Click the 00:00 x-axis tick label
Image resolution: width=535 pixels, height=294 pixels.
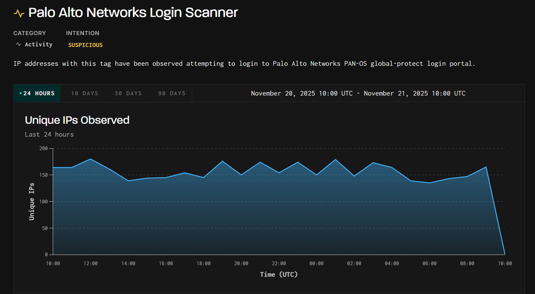pyautogui.click(x=316, y=263)
